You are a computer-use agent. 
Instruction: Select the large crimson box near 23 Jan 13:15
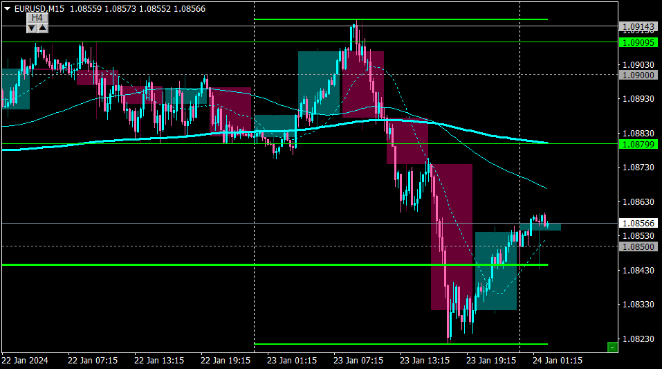click(452, 237)
